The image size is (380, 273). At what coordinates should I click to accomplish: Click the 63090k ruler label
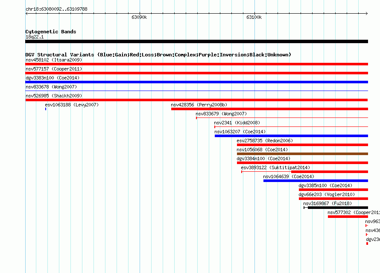139,17
